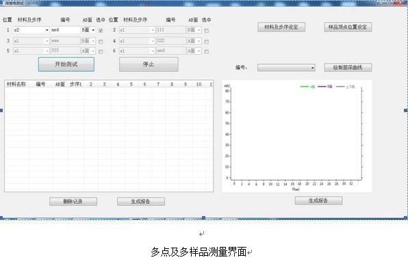Click the 绘制层深曲线 button
Screen dimensions: 408x264
coord(348,68)
